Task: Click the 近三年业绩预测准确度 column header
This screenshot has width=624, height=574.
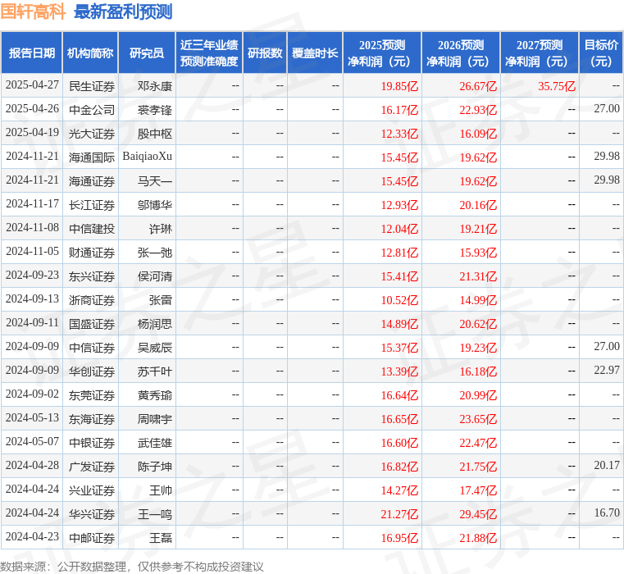Action: tap(209, 53)
